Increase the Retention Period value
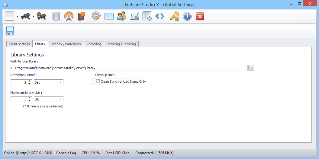The width and height of the screenshot is (319, 159). [x=30, y=81]
